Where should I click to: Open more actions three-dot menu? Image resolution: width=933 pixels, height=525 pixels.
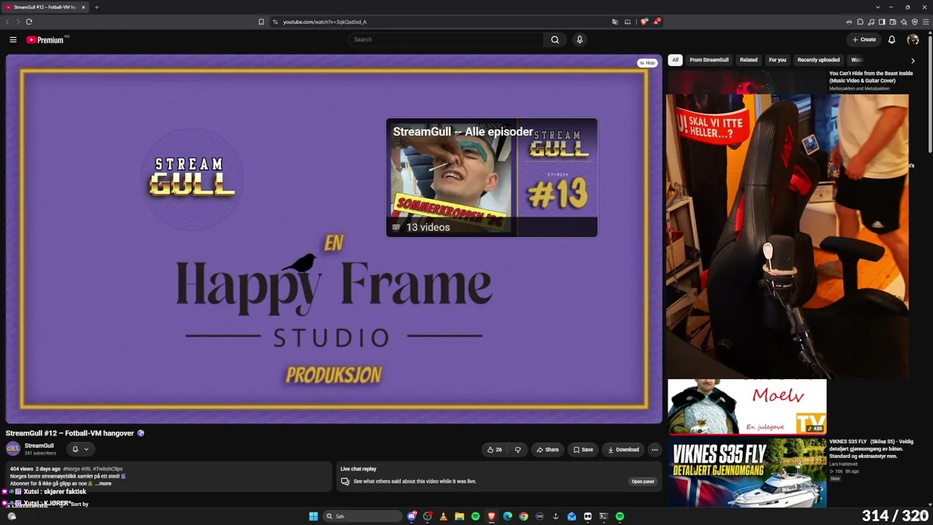655,450
